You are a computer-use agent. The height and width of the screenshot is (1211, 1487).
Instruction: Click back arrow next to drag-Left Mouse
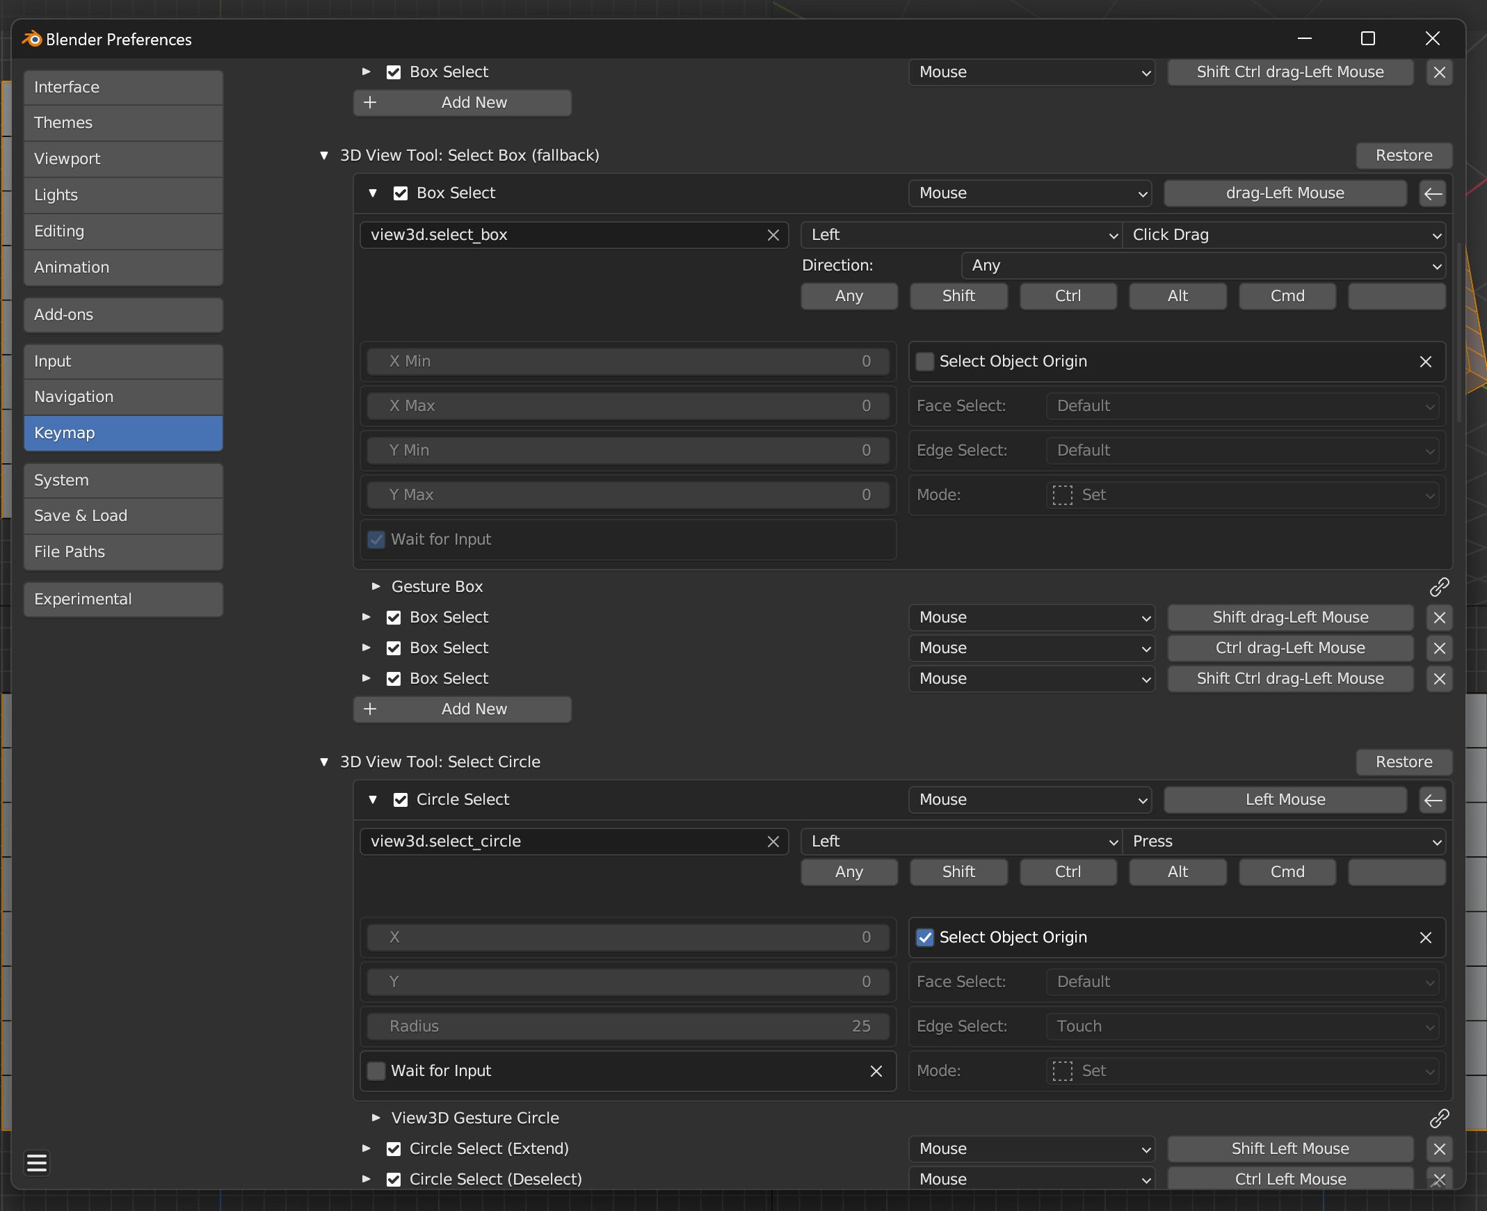coord(1432,193)
